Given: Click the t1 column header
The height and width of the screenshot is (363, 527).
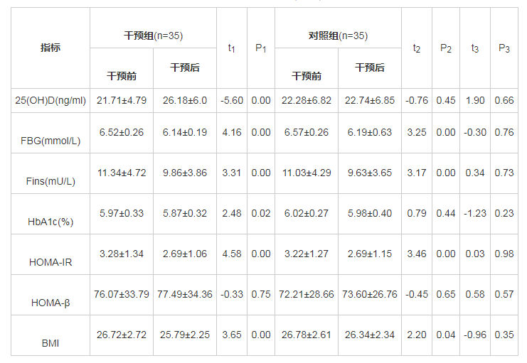Looking at the screenshot, I should 232,48.
